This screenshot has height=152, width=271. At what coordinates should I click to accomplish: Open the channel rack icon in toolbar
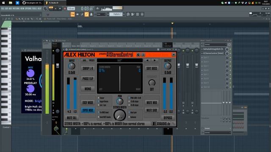click(x=137, y=14)
